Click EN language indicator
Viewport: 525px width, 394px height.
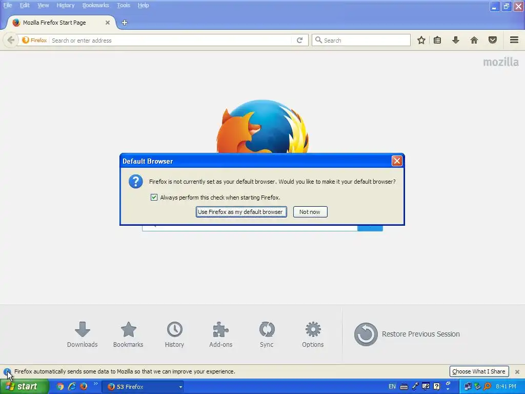pyautogui.click(x=392, y=387)
